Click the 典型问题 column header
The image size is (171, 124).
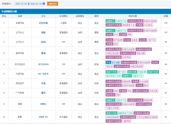(133, 16)
